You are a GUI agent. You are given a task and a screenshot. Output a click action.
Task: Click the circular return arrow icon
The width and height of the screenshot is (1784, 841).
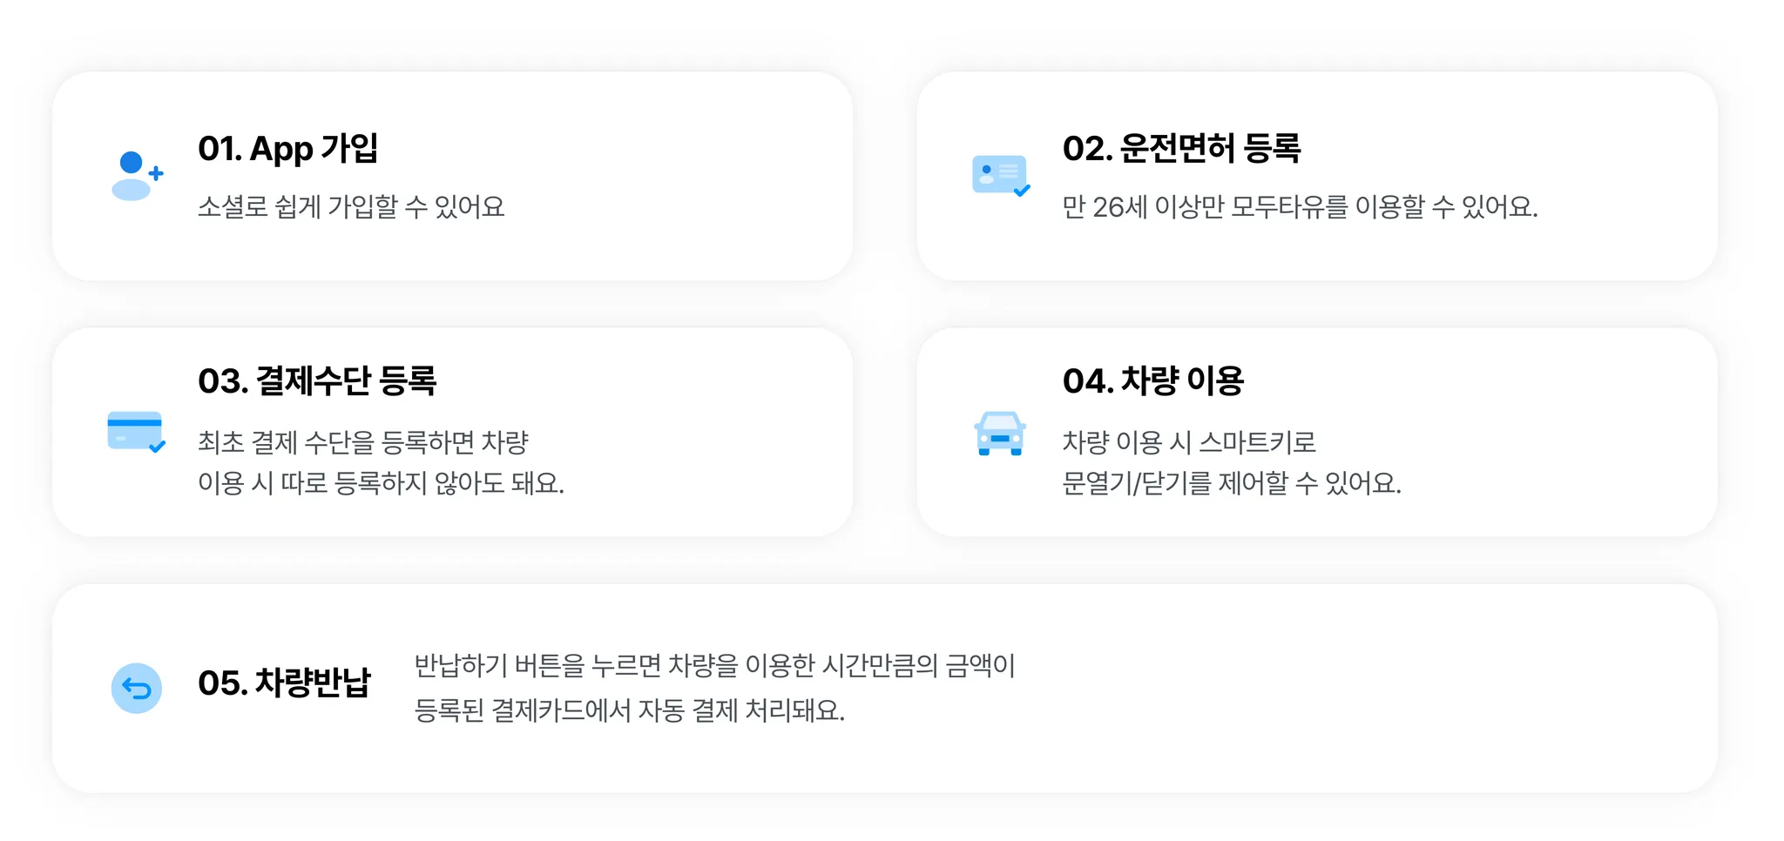137,688
